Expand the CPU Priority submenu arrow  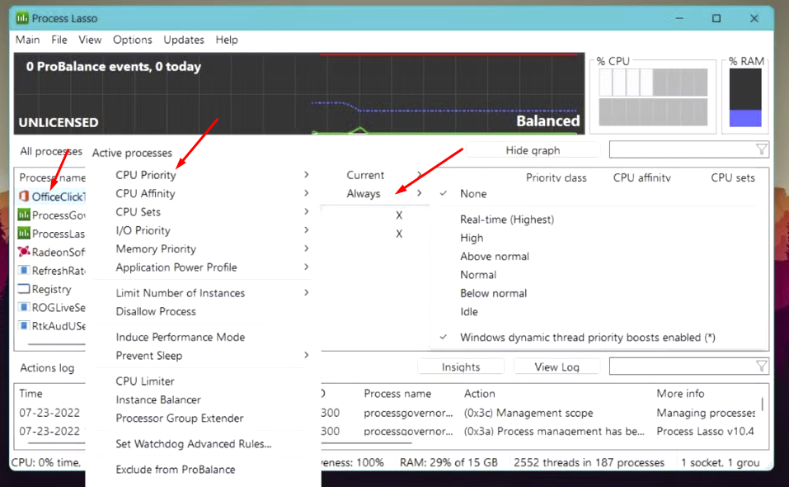click(307, 175)
